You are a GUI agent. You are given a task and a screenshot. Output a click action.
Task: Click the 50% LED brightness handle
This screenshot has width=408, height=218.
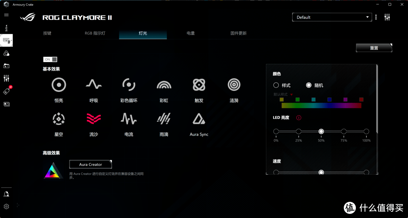point(321,131)
